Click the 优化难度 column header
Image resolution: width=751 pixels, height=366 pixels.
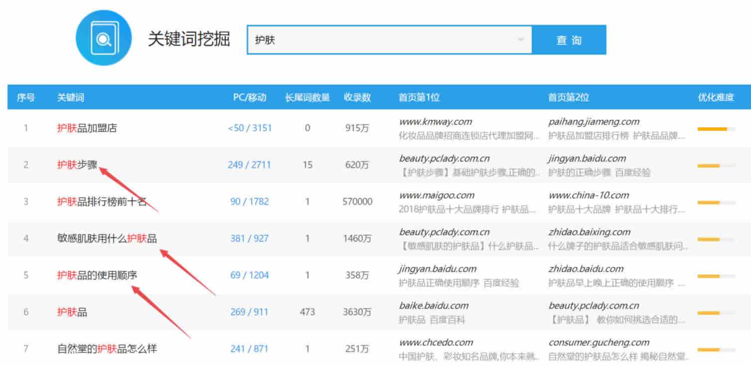coord(716,97)
